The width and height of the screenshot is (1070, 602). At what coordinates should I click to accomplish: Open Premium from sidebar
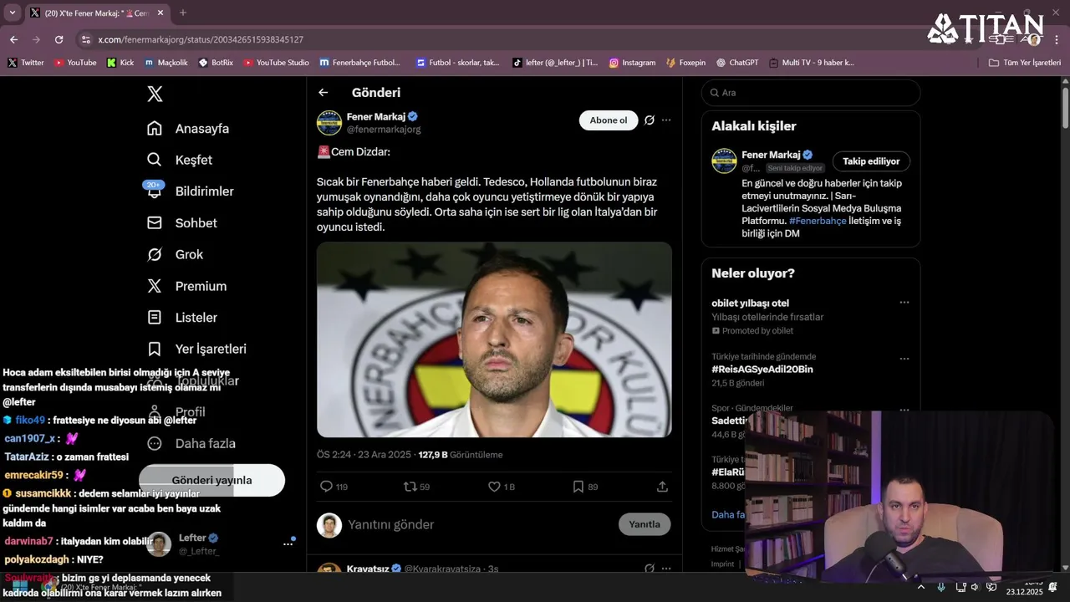coord(187,286)
